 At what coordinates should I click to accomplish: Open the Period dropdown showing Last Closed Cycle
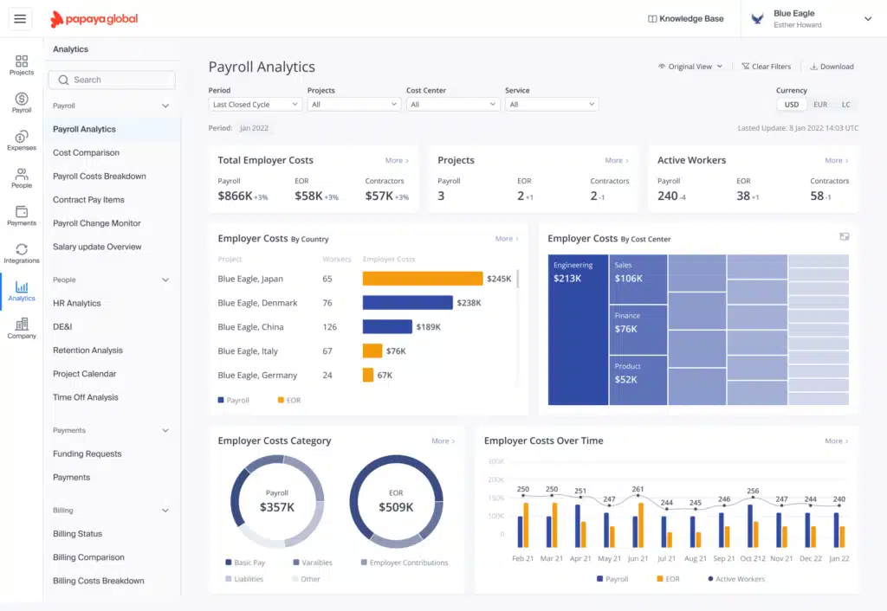pos(254,104)
